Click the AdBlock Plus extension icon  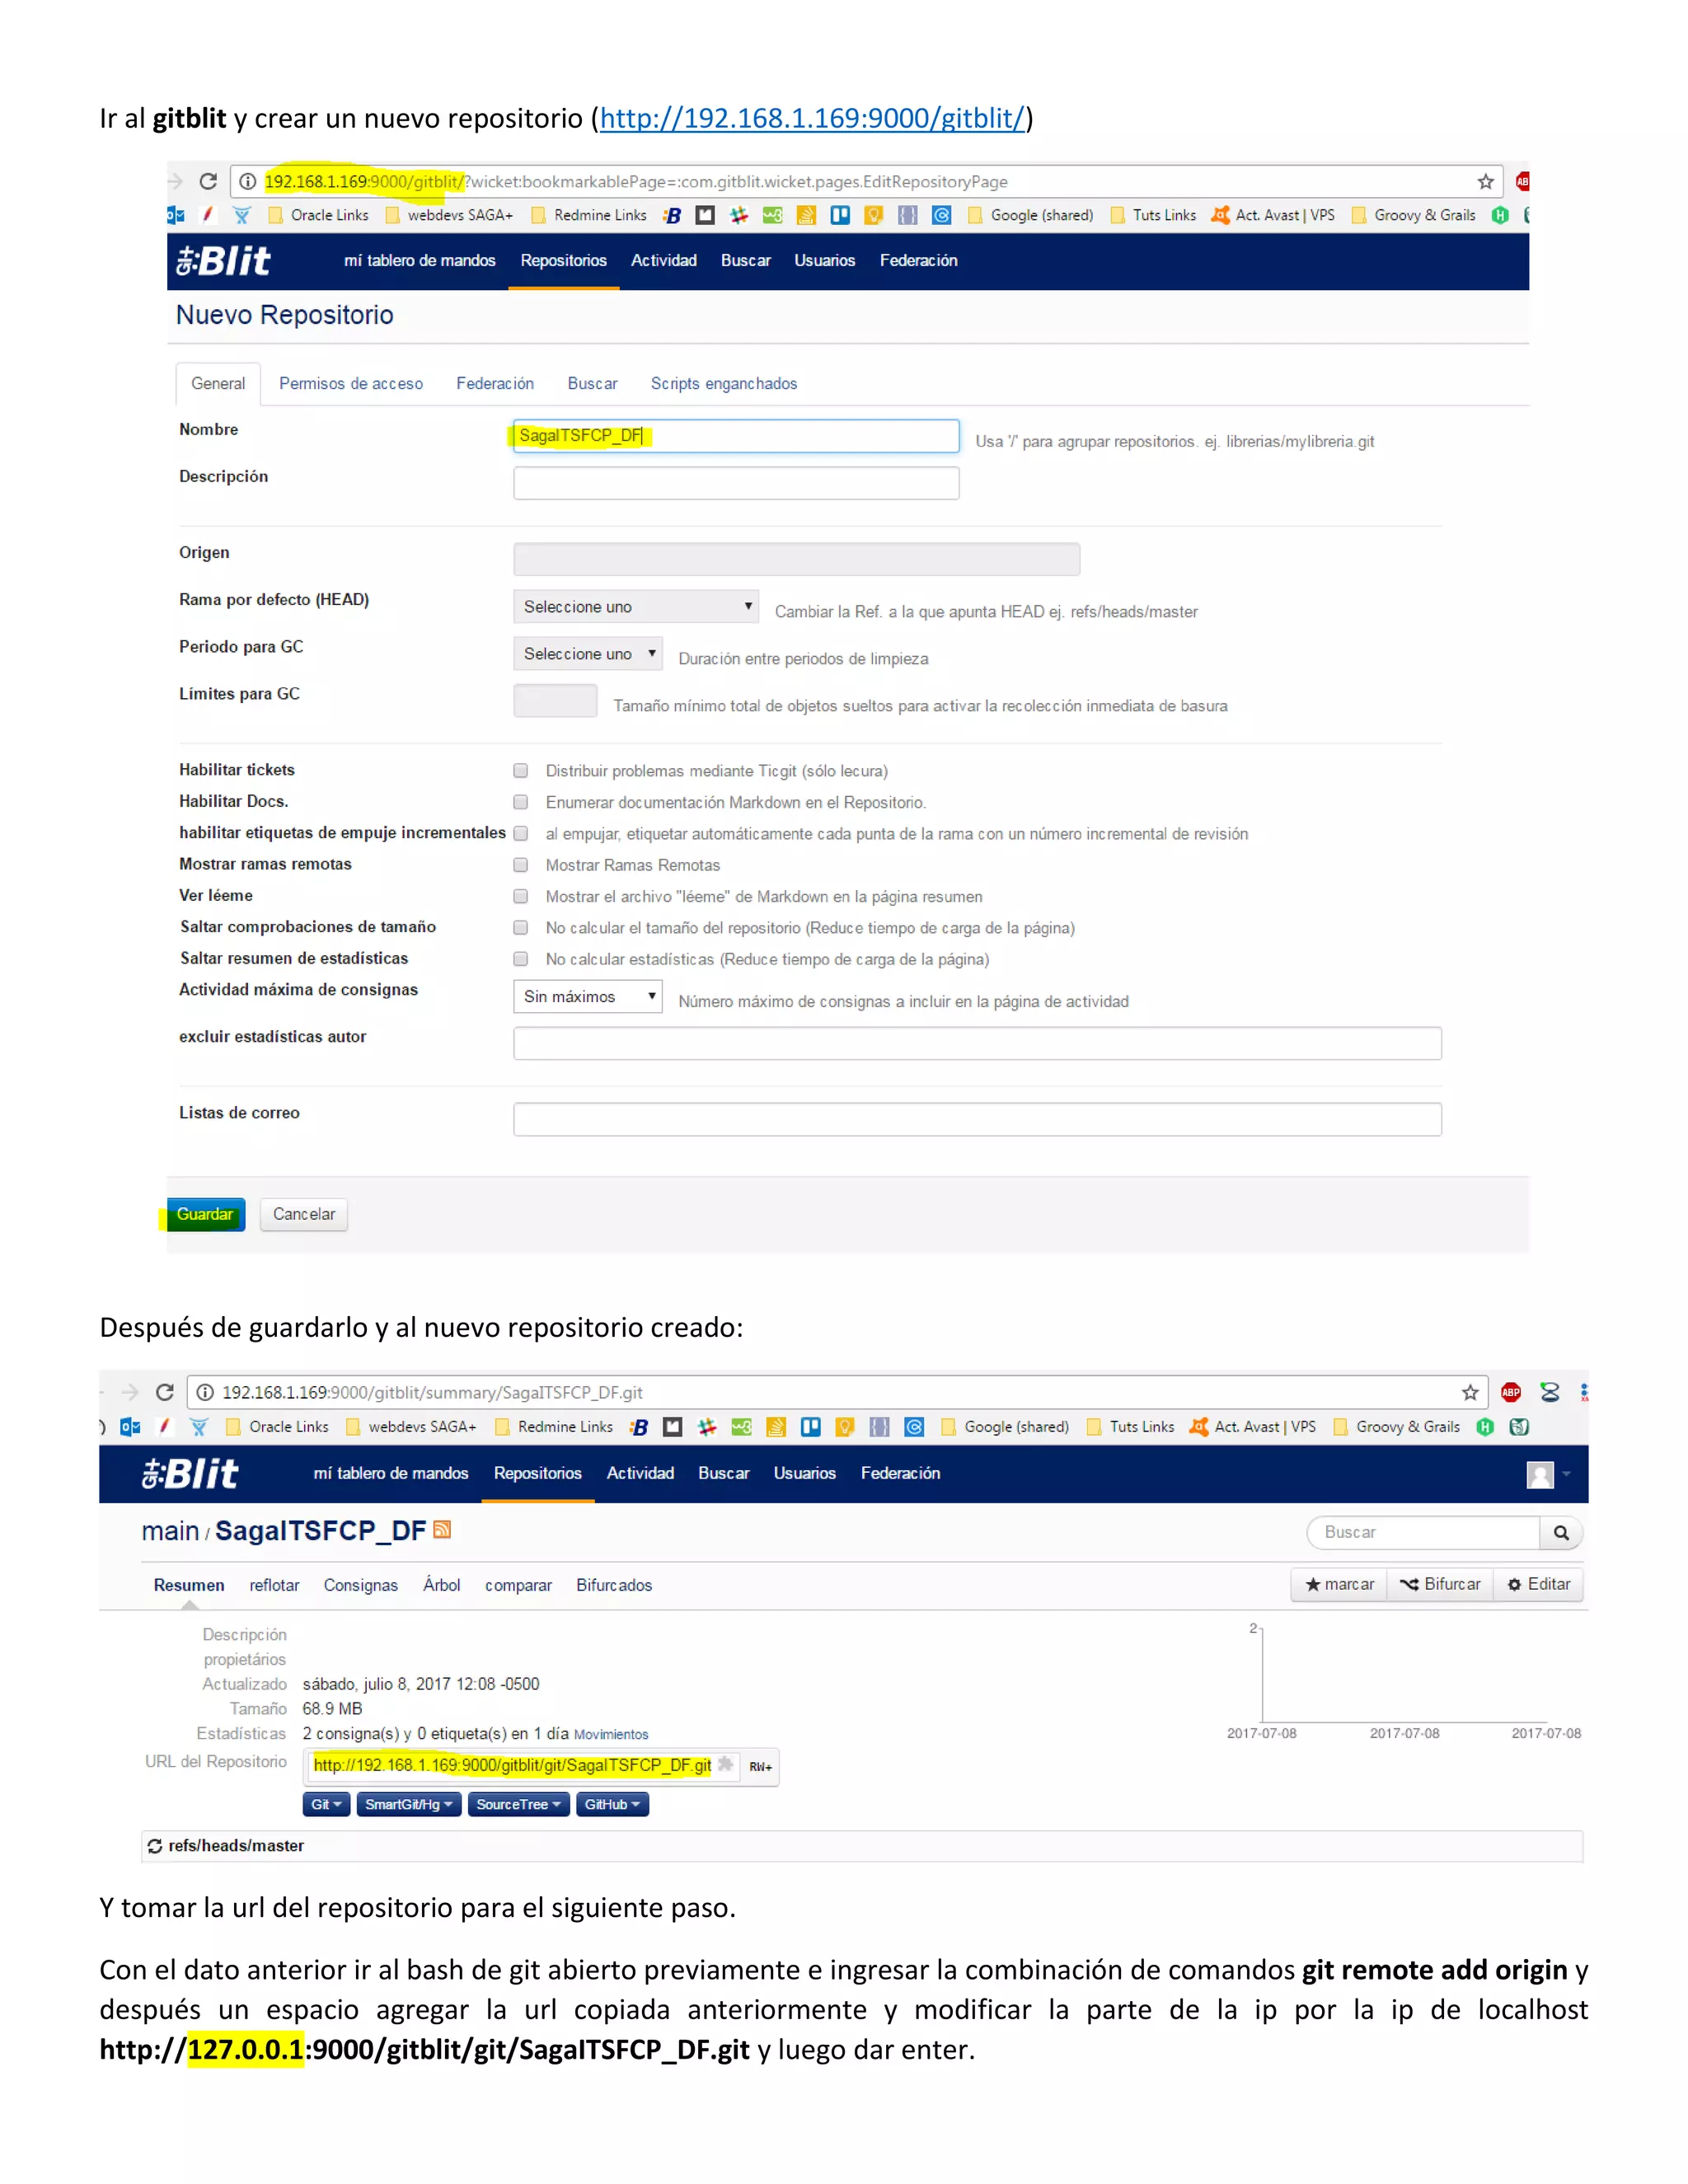coord(1510,1392)
